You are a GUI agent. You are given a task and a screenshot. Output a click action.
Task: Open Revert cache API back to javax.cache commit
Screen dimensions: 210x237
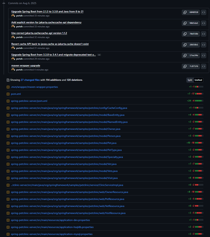pyautogui.click(x=50, y=44)
